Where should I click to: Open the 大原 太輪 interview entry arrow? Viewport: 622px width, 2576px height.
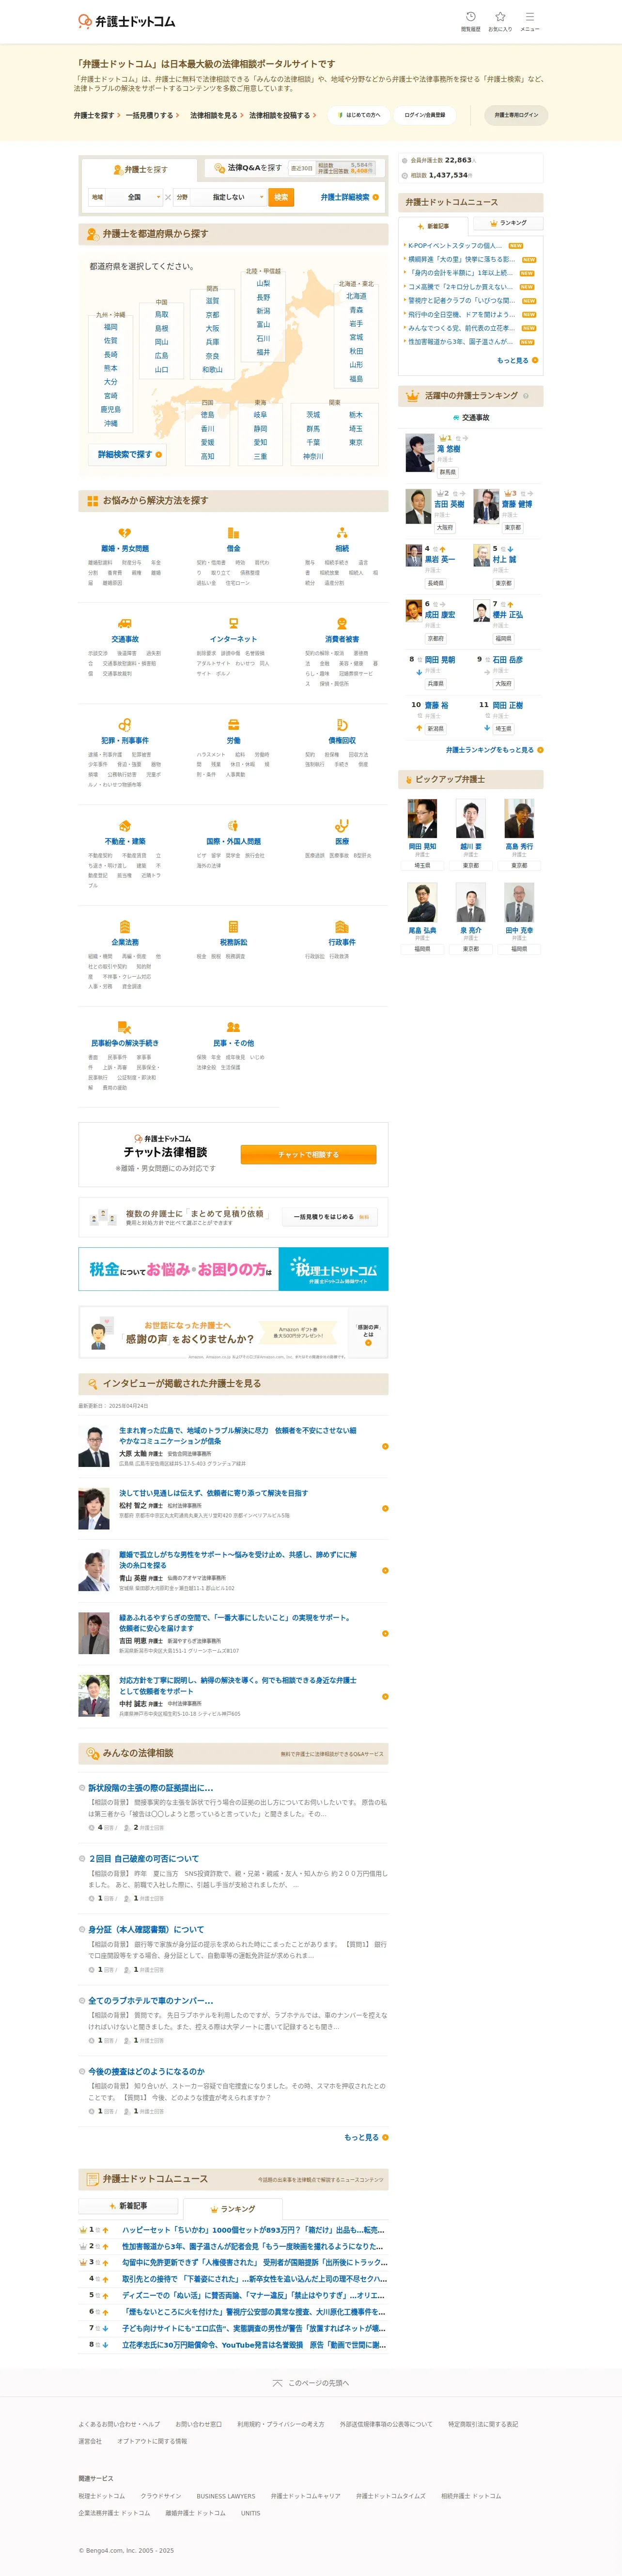[386, 1446]
